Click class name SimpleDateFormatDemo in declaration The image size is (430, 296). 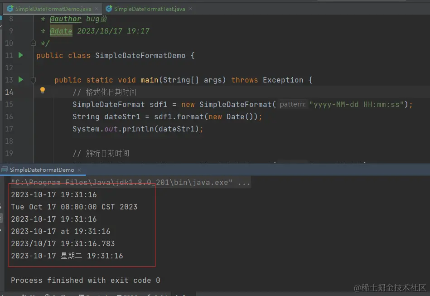pyautogui.click(x=140, y=55)
